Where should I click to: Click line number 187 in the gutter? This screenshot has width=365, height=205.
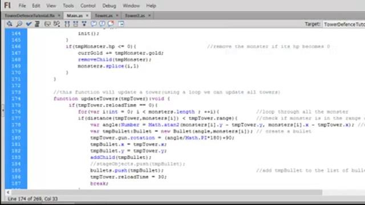pos(16,183)
